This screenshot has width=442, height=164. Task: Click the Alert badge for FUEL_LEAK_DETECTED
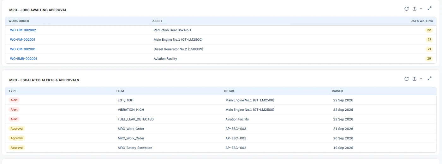[x=14, y=119]
